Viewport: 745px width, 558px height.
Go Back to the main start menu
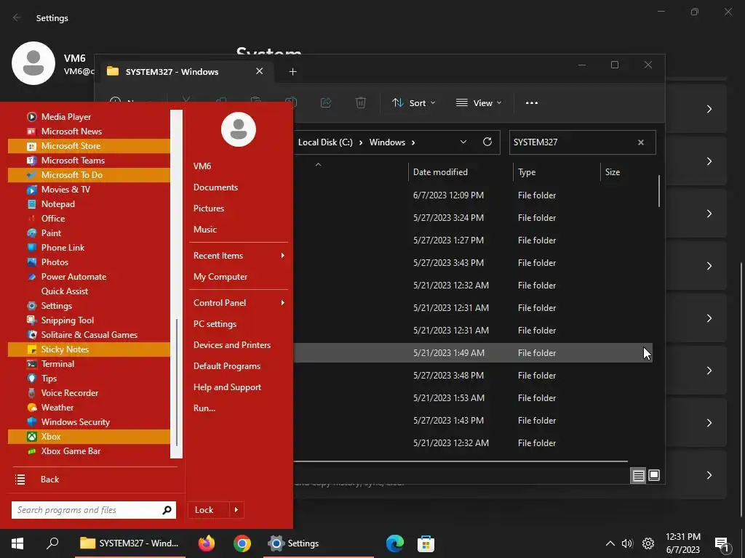tap(49, 480)
